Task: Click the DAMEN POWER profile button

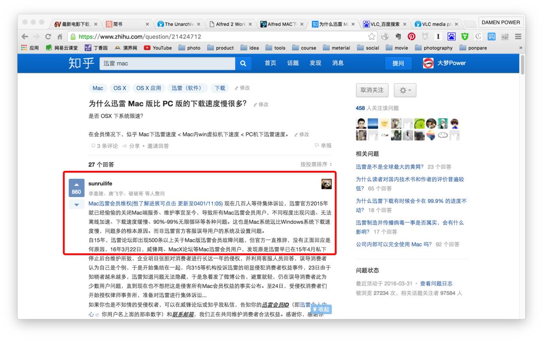Action: 501,22
